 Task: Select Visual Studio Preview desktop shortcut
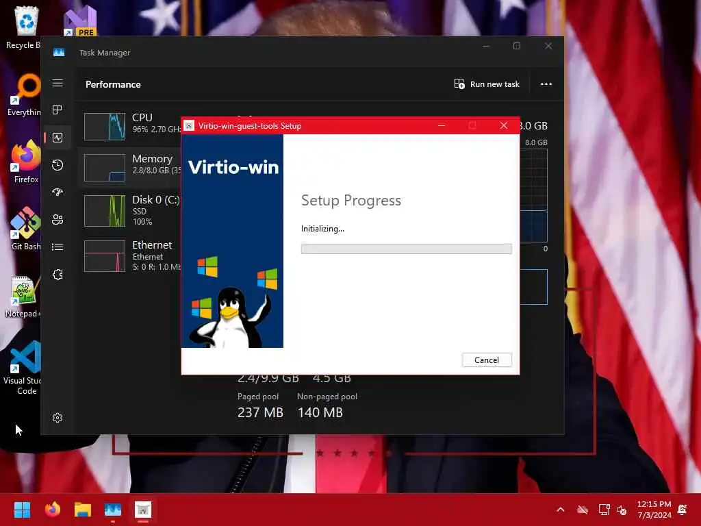click(80, 21)
